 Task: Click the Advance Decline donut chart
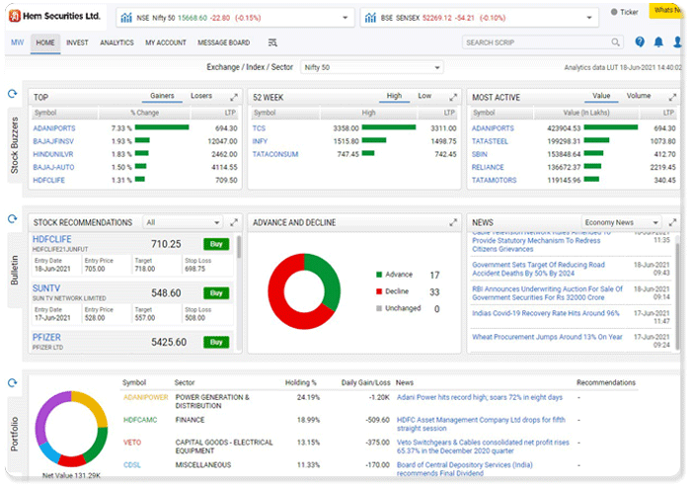pos(304,291)
